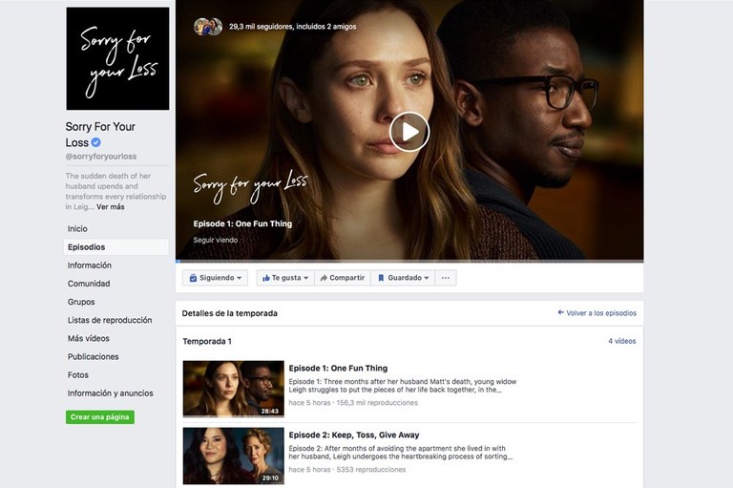Open Listas de reproducción
This screenshot has height=488, width=733.
109,321
